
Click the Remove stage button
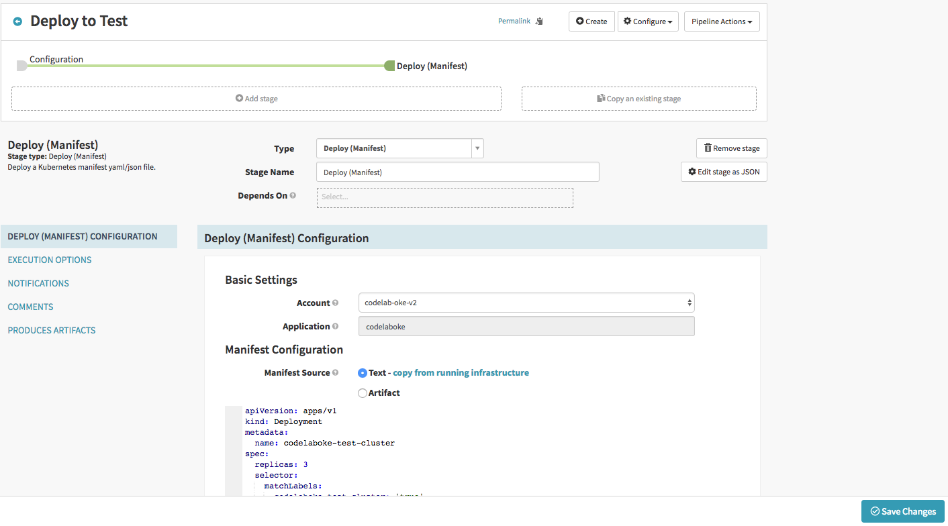pyautogui.click(x=731, y=148)
